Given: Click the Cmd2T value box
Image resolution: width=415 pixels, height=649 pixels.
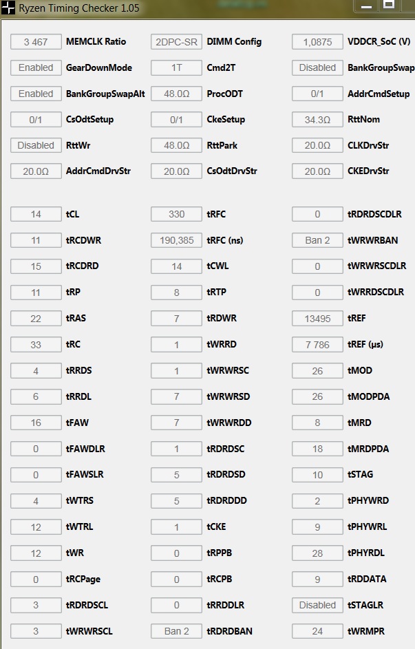Looking at the screenshot, I should pyautogui.click(x=176, y=68).
